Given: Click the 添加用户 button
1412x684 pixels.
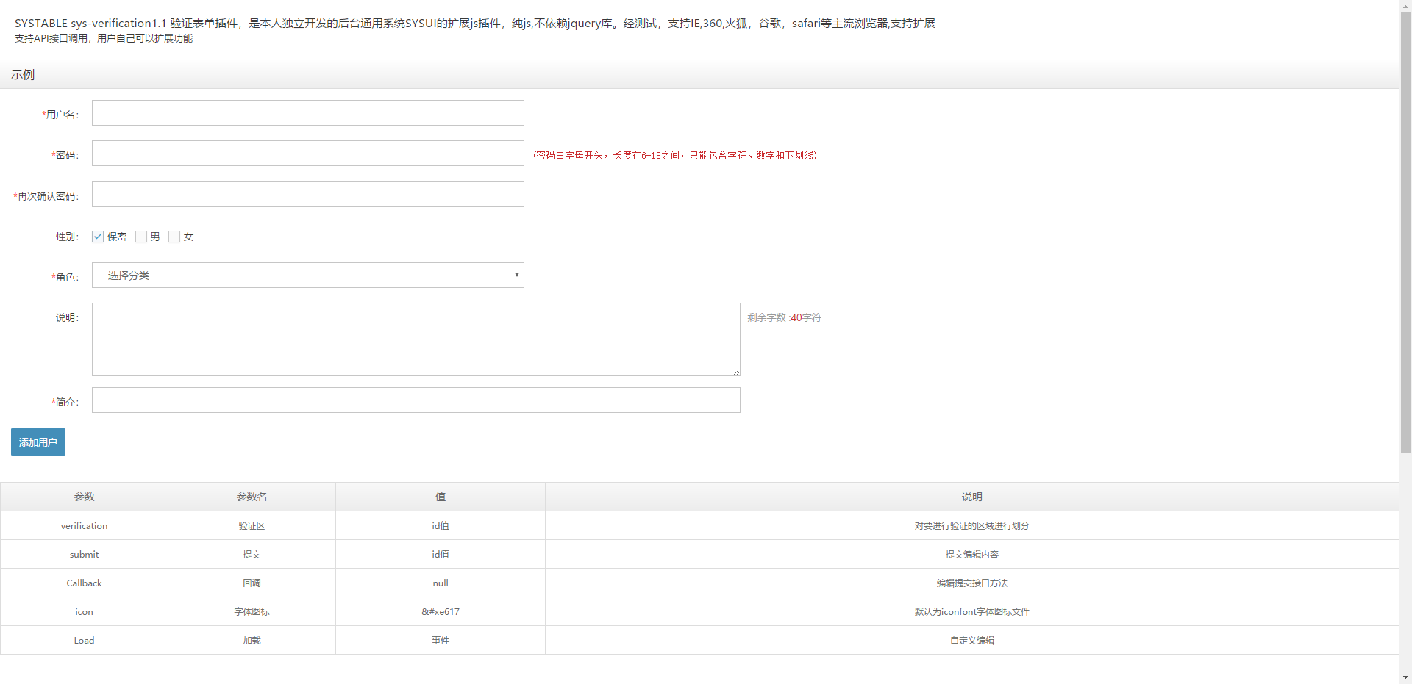Looking at the screenshot, I should point(38,442).
